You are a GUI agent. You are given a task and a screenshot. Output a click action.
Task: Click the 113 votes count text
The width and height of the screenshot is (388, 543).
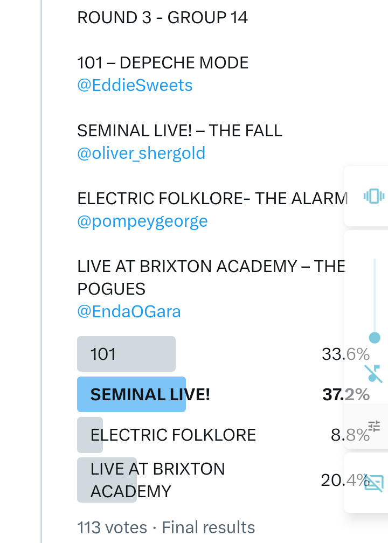[112, 527]
